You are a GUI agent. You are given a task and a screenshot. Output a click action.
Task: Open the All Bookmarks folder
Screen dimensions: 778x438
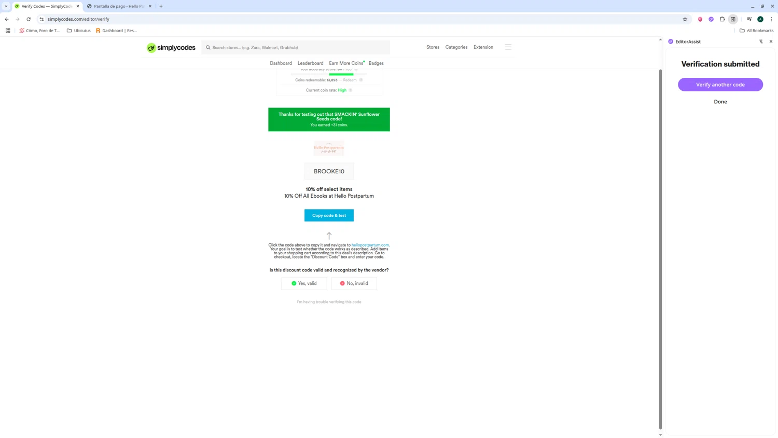(x=756, y=31)
